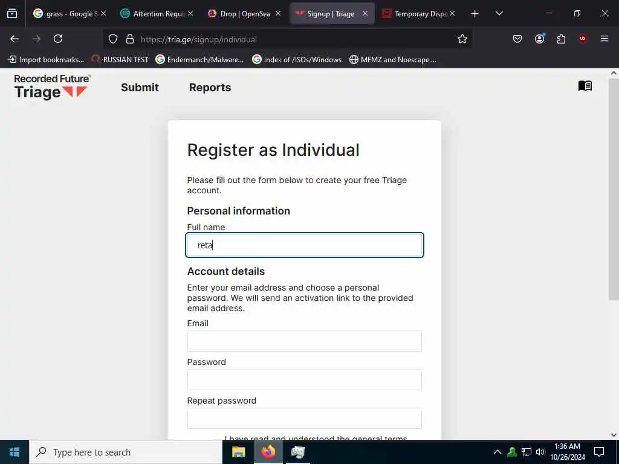Close the Attention Required tab
This screenshot has width=619, height=464.
(x=190, y=13)
